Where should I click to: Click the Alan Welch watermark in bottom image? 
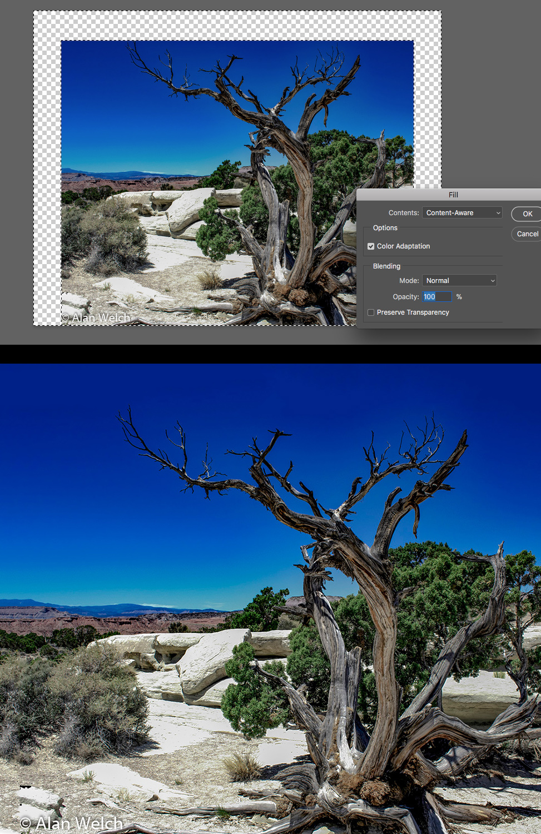(x=71, y=823)
